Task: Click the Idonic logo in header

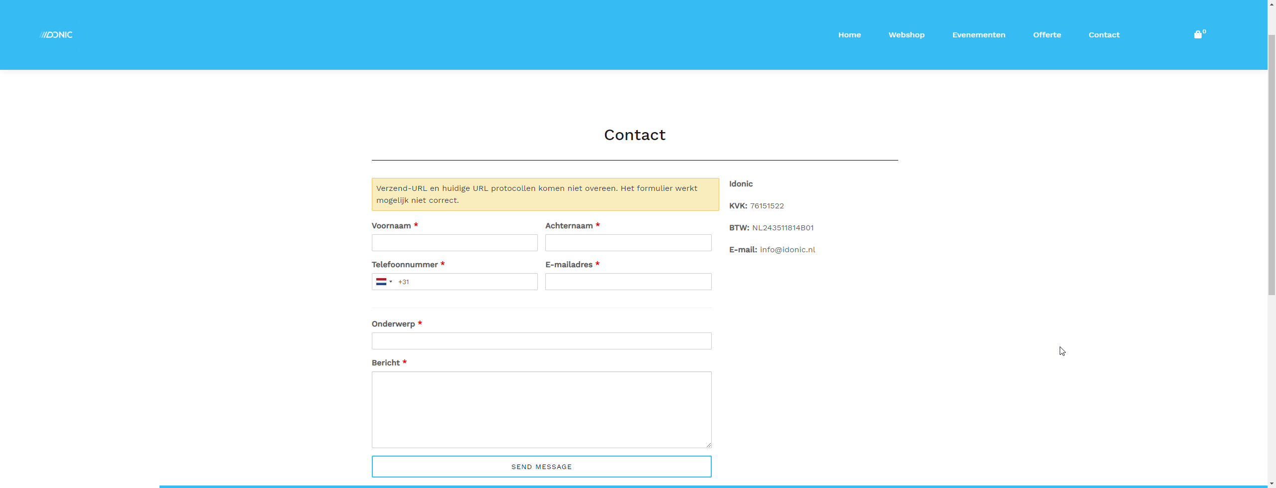Action: coord(56,35)
